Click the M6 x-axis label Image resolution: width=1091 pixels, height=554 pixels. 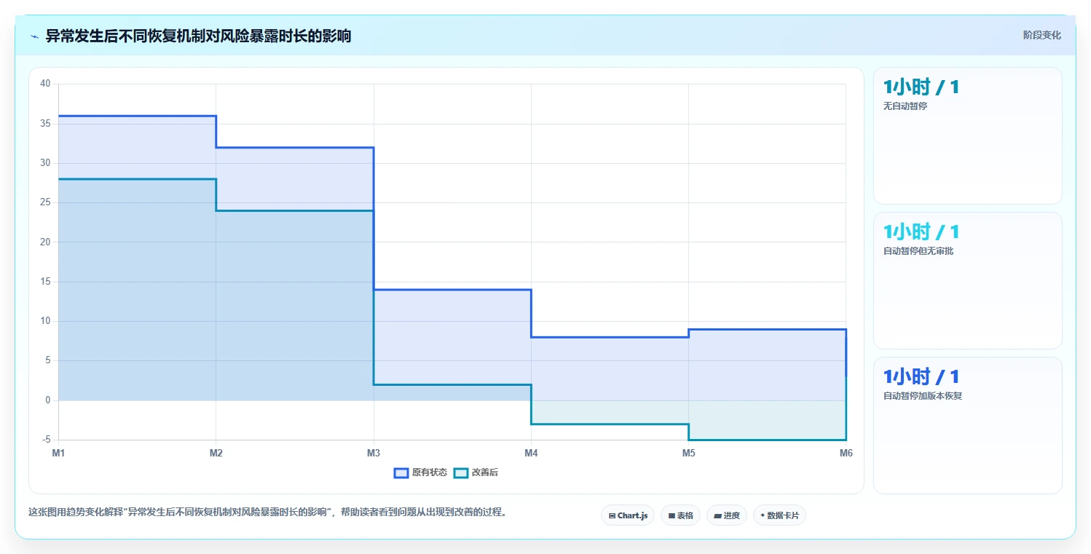click(846, 453)
